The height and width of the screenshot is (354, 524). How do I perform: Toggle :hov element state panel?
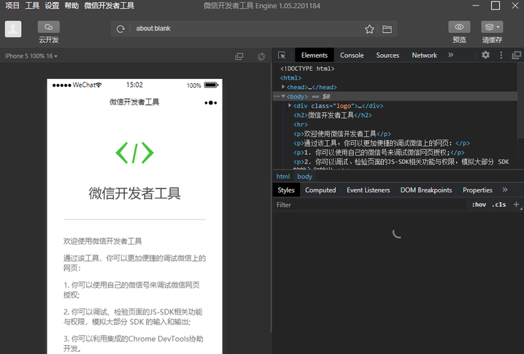click(x=479, y=205)
